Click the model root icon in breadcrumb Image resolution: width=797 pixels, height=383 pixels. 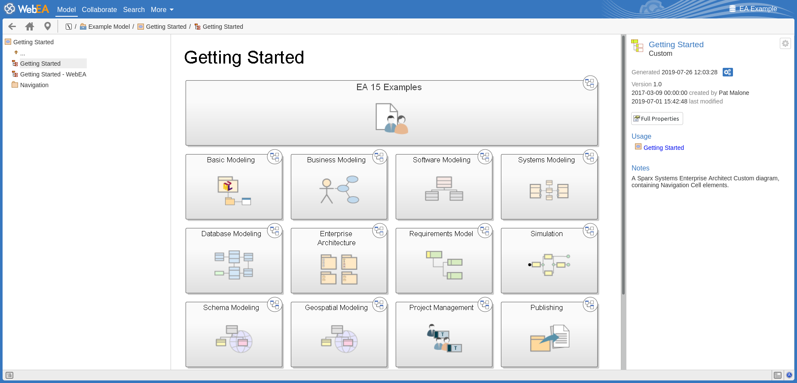point(69,27)
